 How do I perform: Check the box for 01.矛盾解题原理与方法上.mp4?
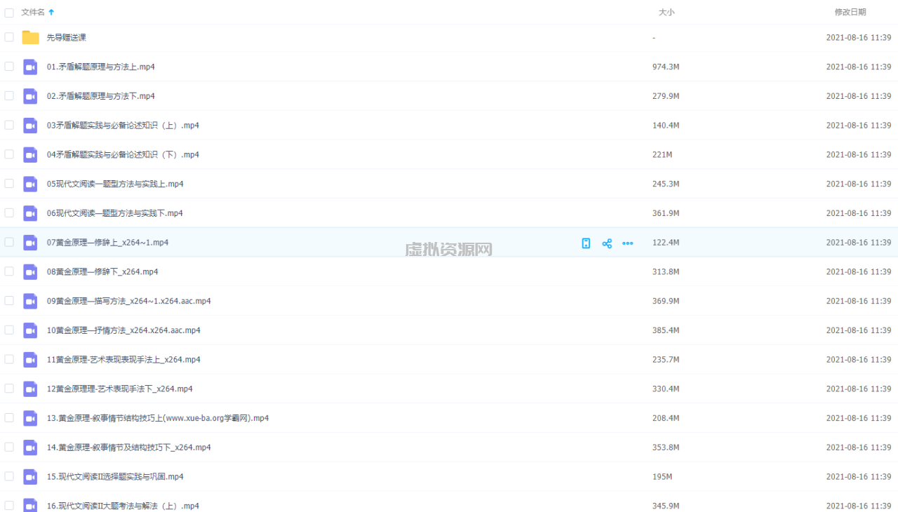(9, 67)
